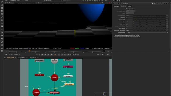Screen dimensions: 171x96
Task: Go to the first frame
Action: 42,55
